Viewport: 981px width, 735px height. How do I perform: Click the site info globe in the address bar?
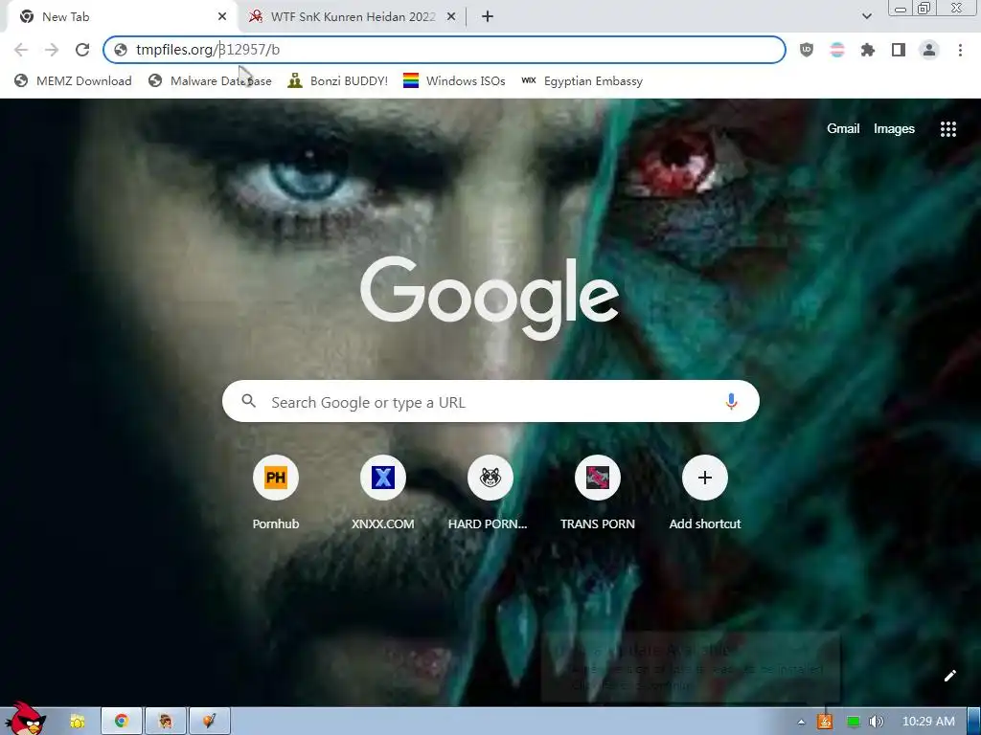pyautogui.click(x=121, y=50)
